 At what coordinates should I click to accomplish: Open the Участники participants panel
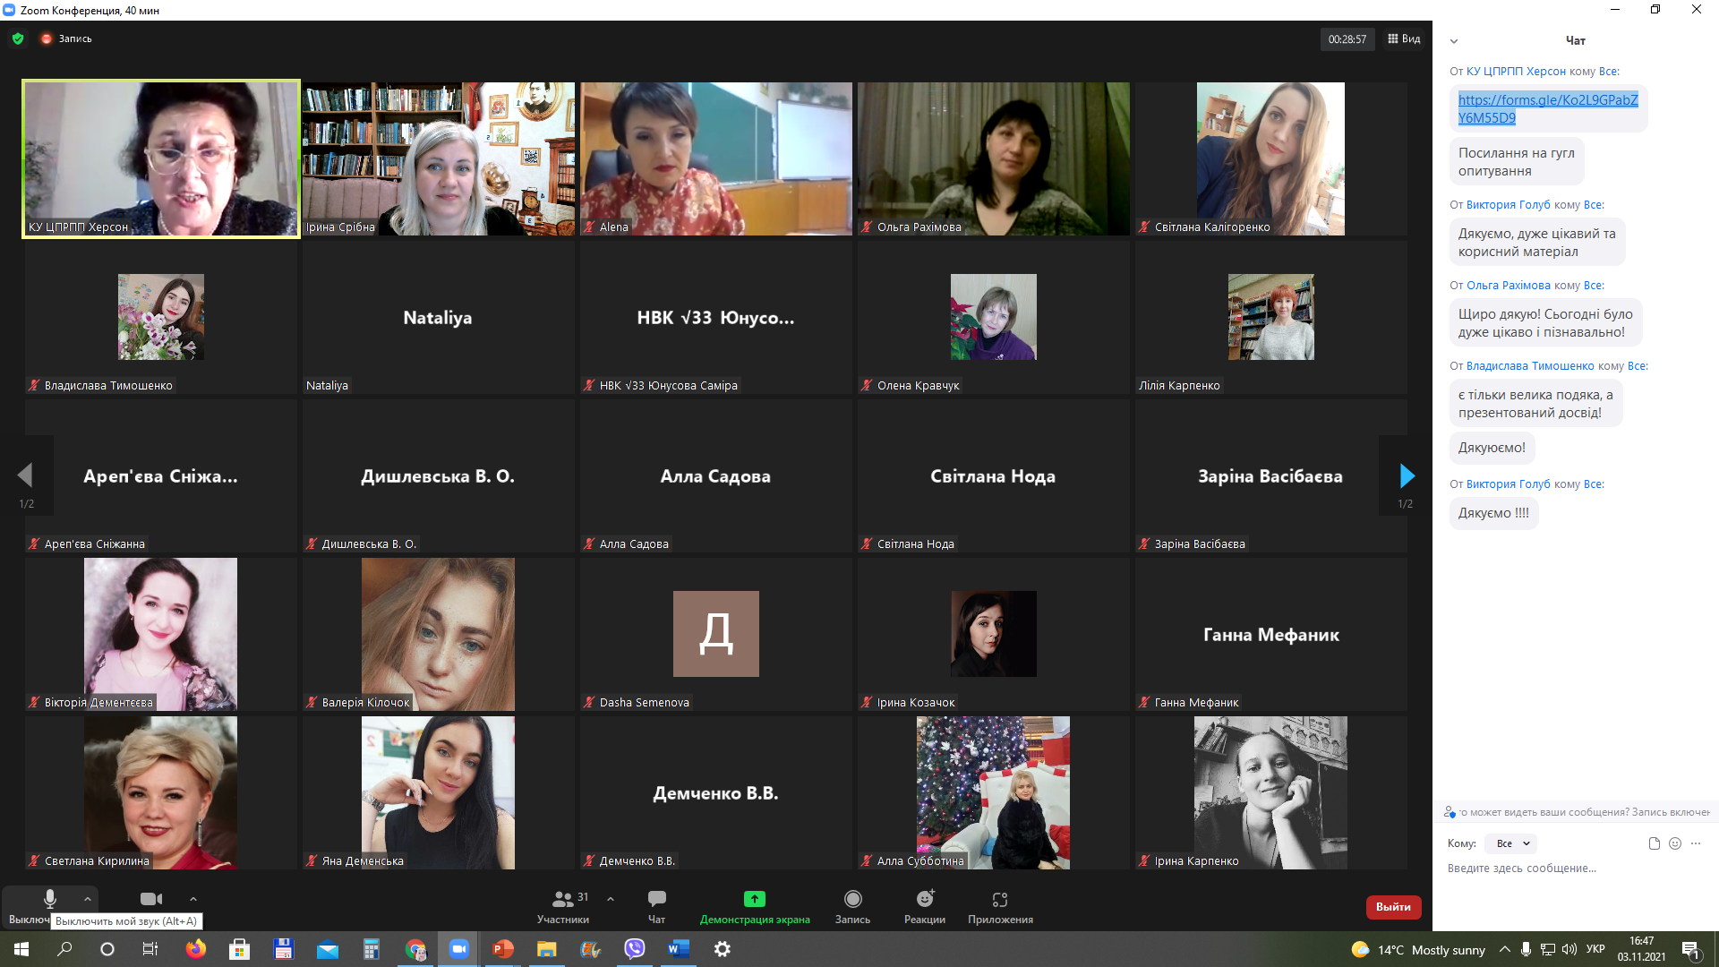(563, 906)
